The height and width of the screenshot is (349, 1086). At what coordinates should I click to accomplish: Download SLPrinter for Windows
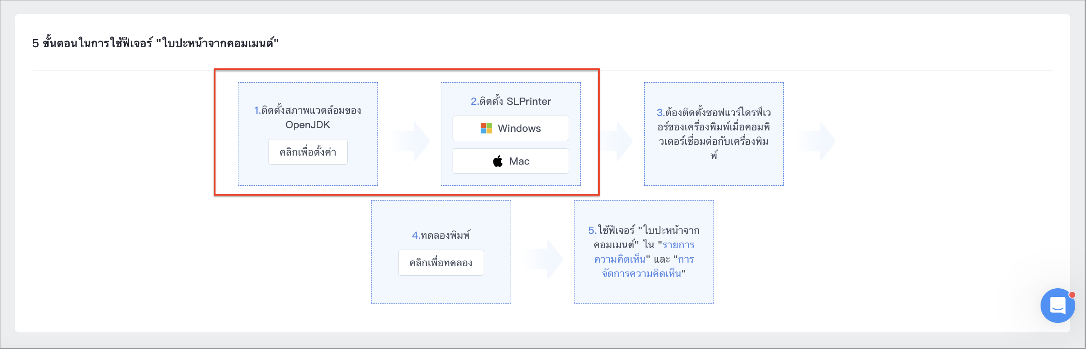[x=511, y=128]
